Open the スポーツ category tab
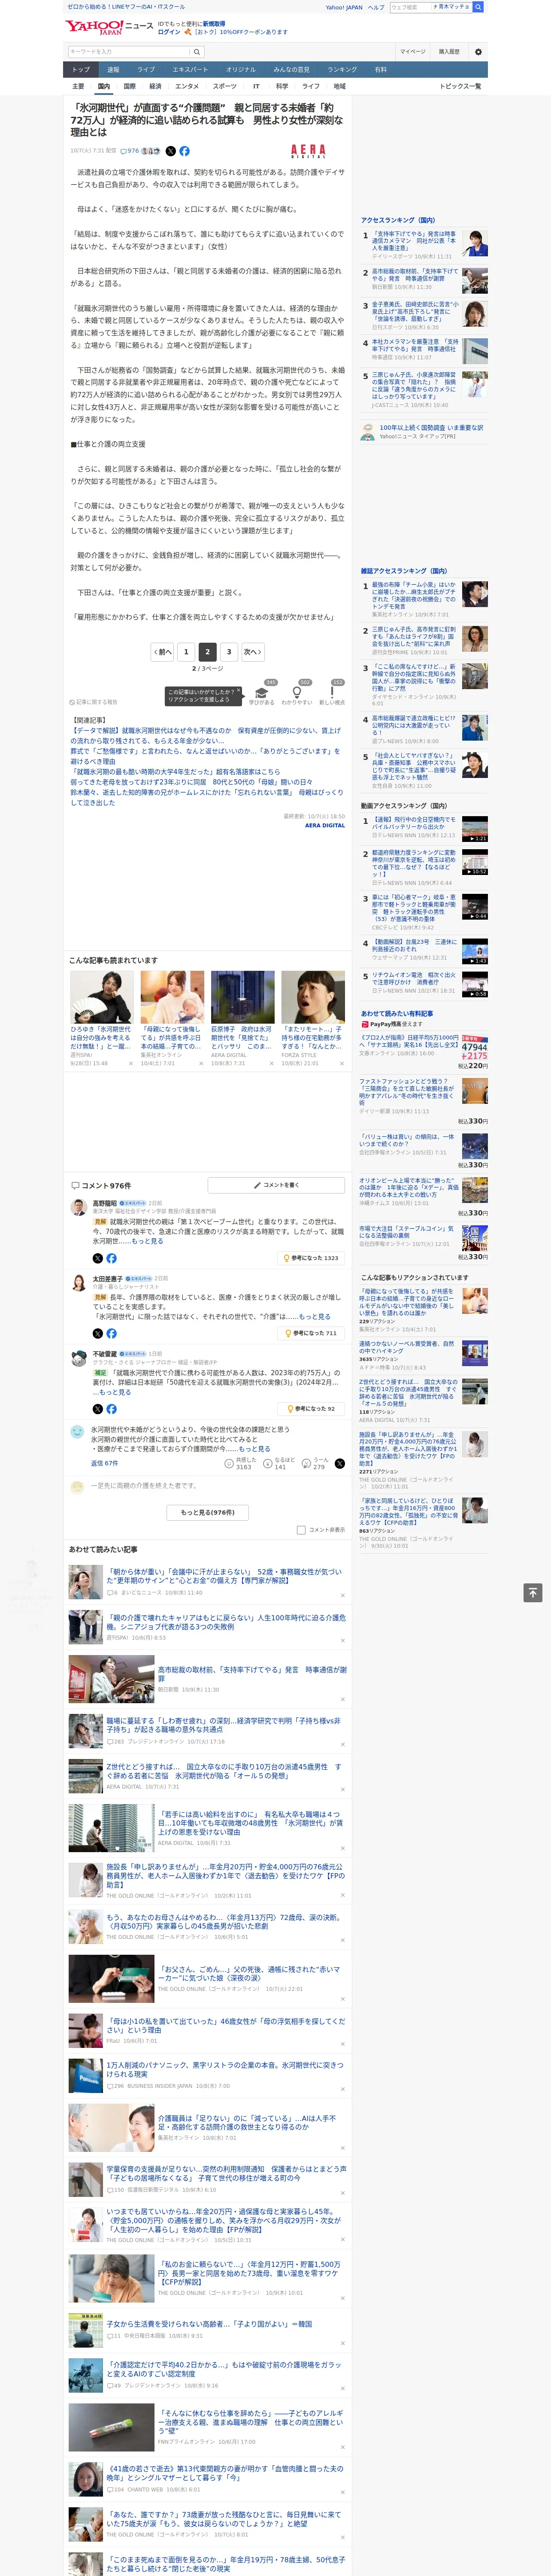Image resolution: width=551 pixels, height=2576 pixels. [225, 87]
